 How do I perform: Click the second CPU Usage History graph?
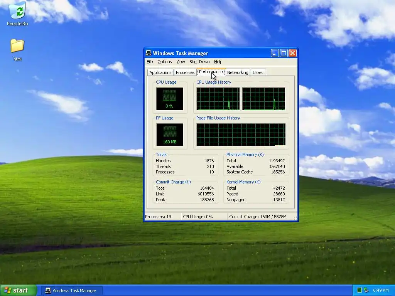(264, 99)
